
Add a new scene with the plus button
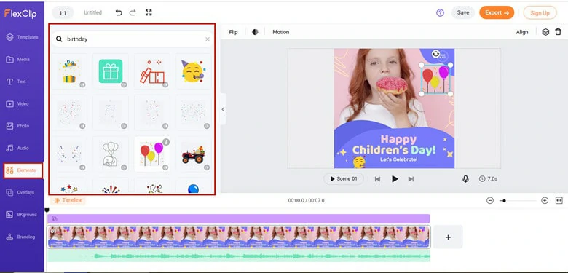click(448, 237)
